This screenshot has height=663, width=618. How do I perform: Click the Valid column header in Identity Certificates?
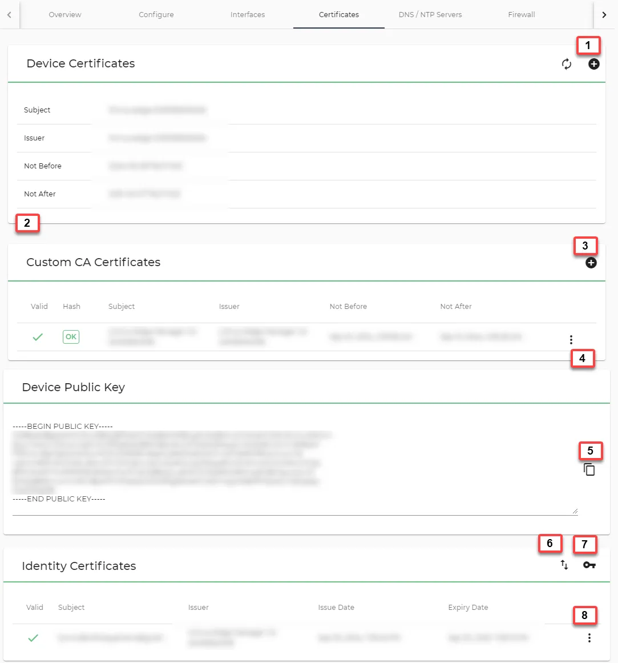35,607
